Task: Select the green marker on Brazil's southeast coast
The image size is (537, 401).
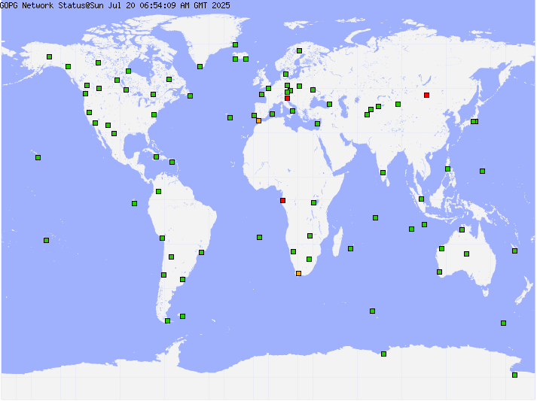Action: pos(202,253)
